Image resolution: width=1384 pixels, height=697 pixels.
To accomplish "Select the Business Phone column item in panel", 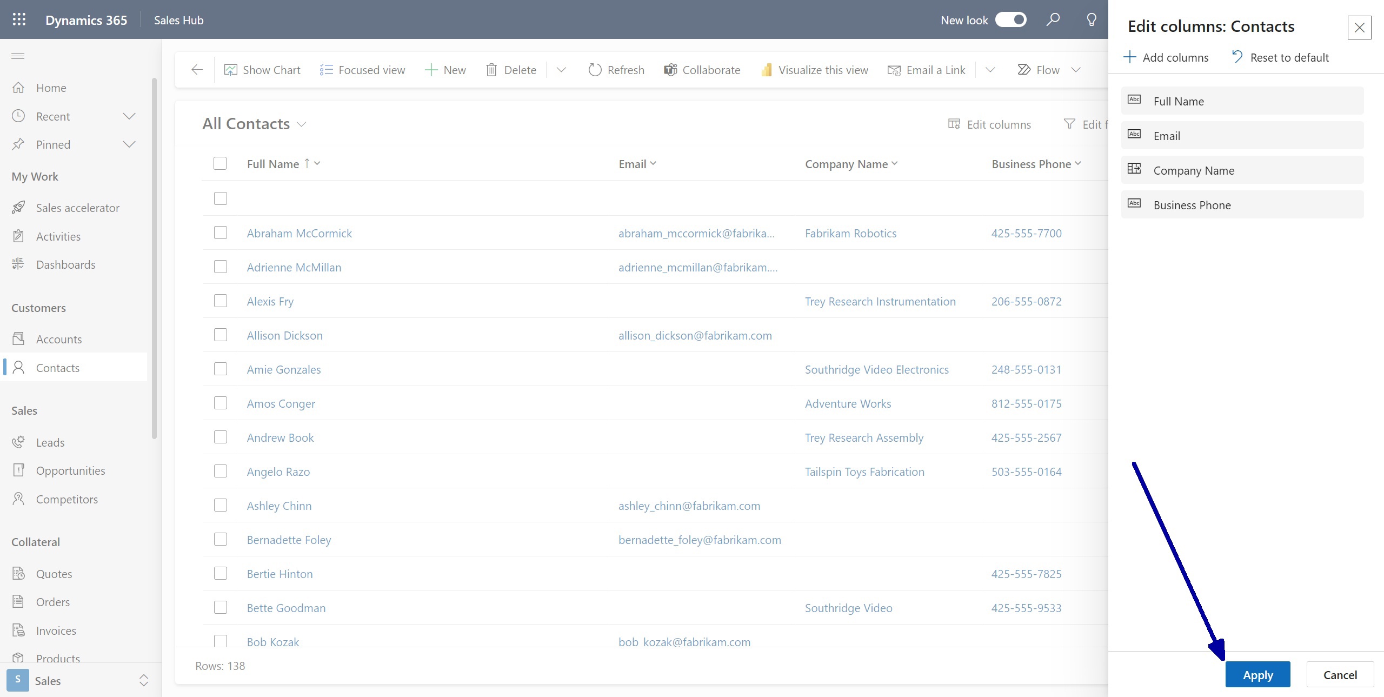I will pos(1242,205).
